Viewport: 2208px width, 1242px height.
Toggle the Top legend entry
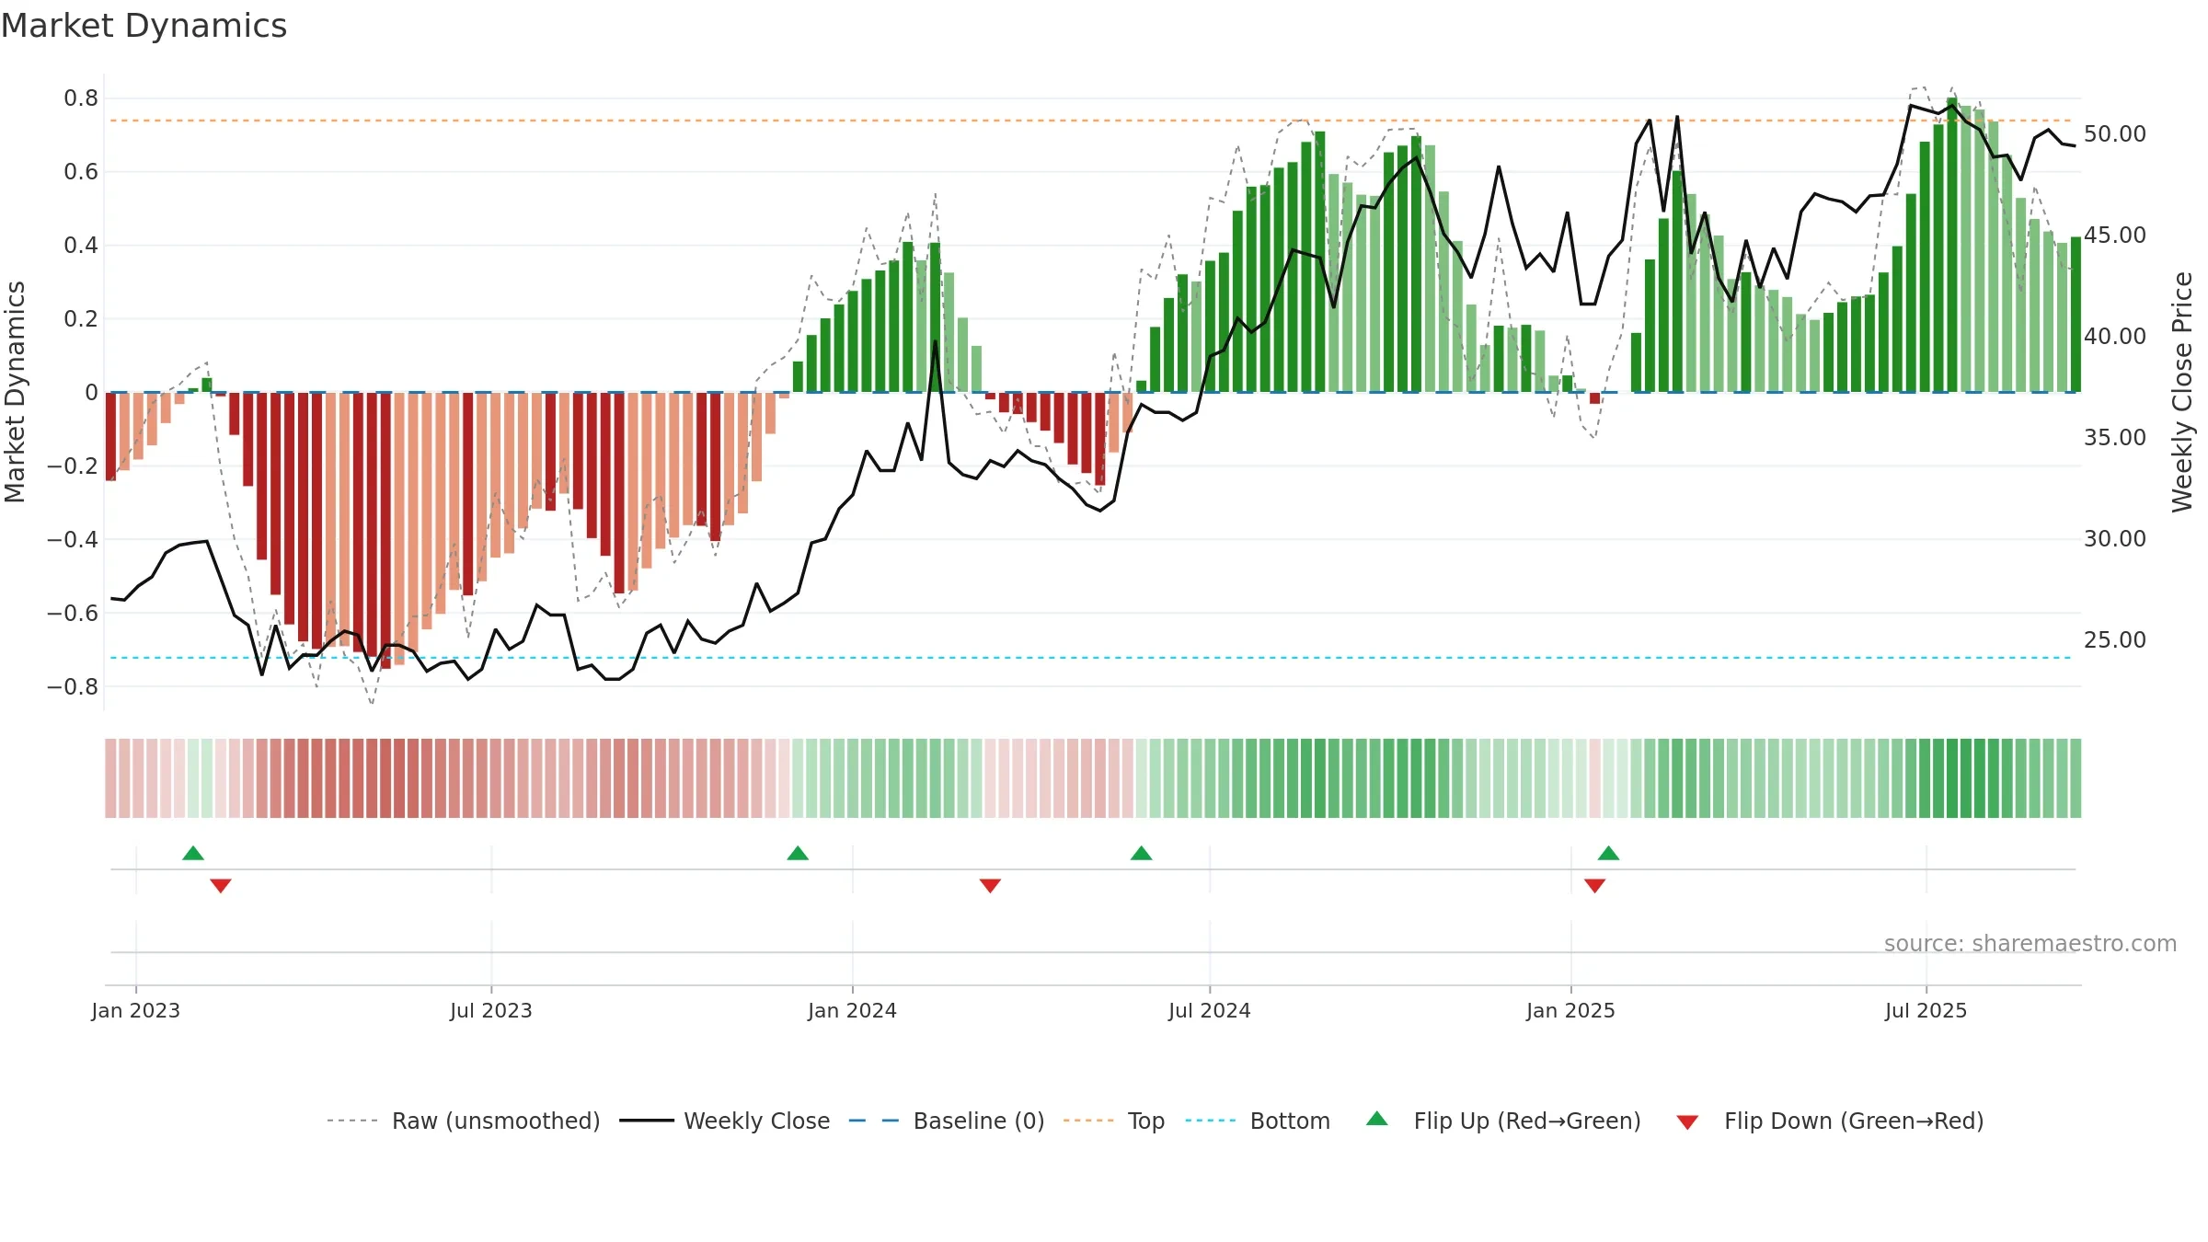coord(1113,1121)
